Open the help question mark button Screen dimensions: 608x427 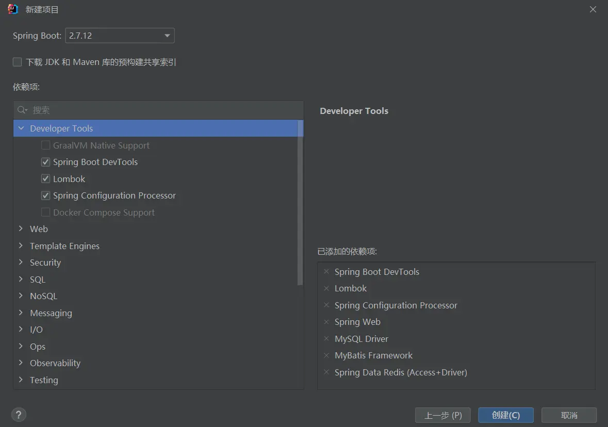pyautogui.click(x=19, y=415)
